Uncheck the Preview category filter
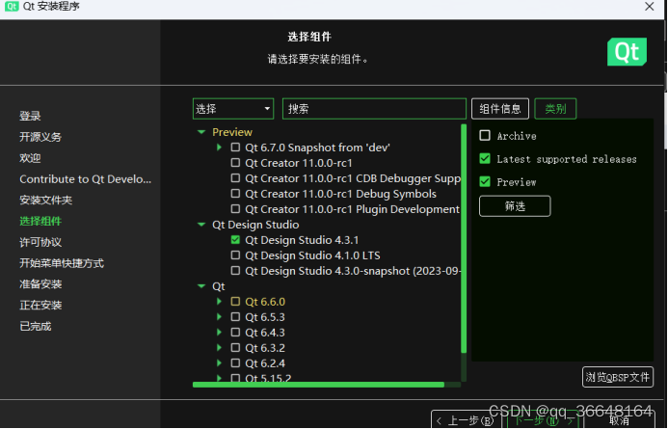668x429 pixels. pos(485,181)
